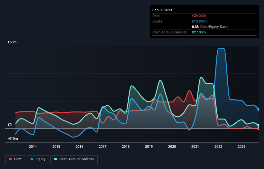Click the 2022 x-axis label
Image resolution: width=264 pixels, height=169 pixels.
(218, 147)
